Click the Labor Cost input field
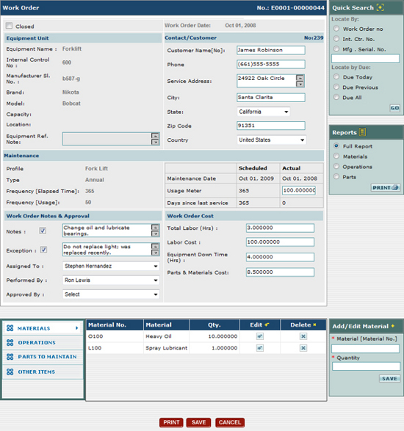 click(280, 242)
